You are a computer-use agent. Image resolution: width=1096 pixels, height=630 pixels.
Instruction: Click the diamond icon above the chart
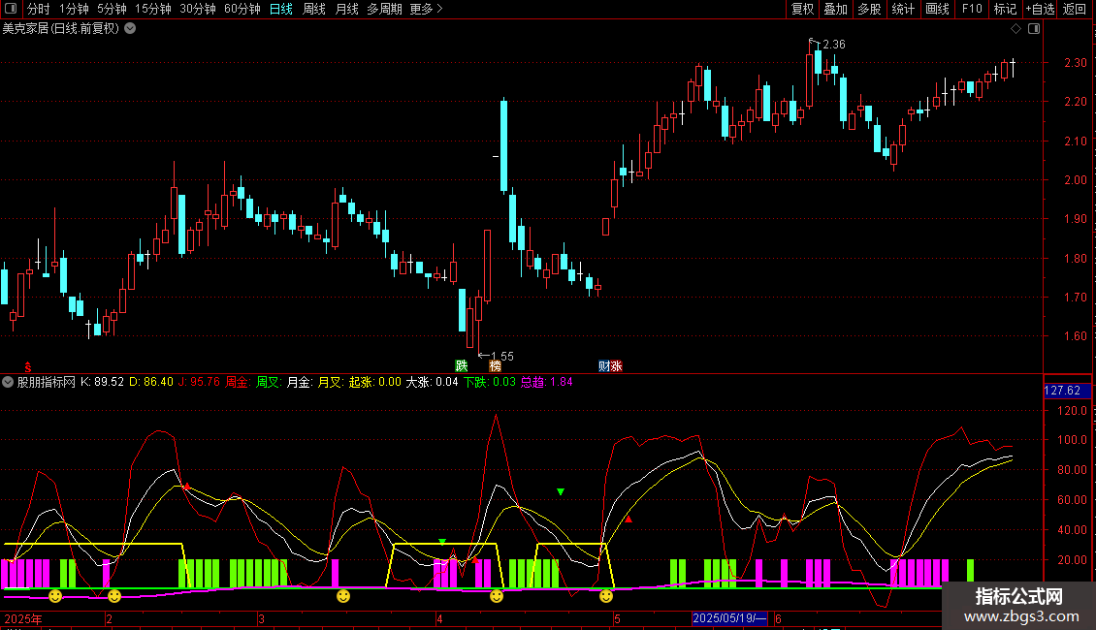(1015, 29)
